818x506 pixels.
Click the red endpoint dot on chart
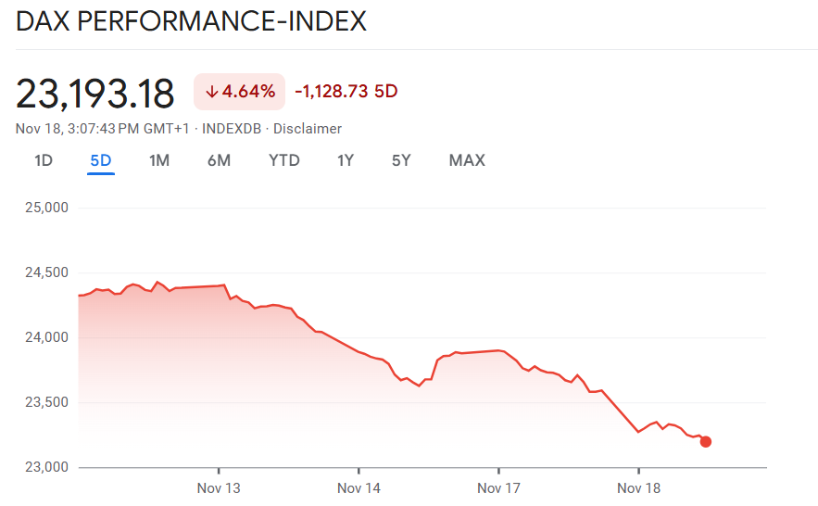[706, 442]
